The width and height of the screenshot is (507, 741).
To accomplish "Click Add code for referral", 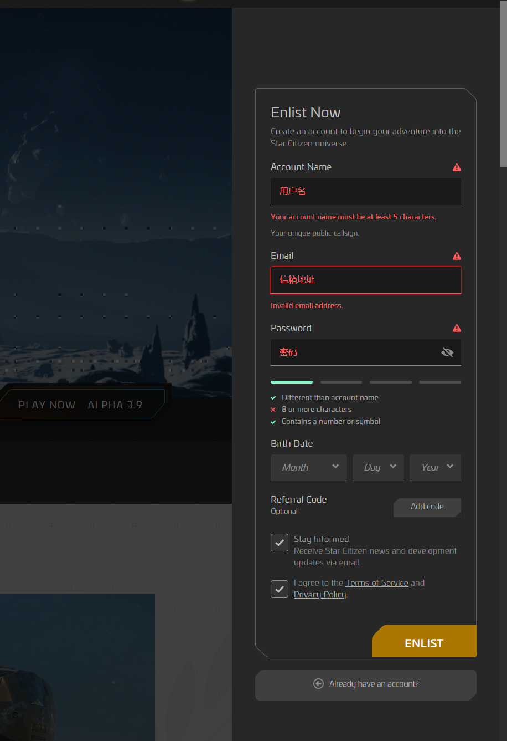I will 427,507.
